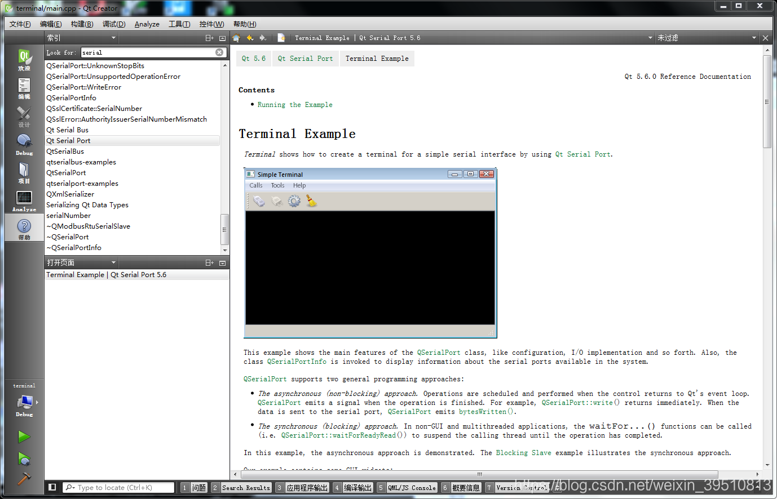
Task: Click the Look for search input
Action: (148, 52)
